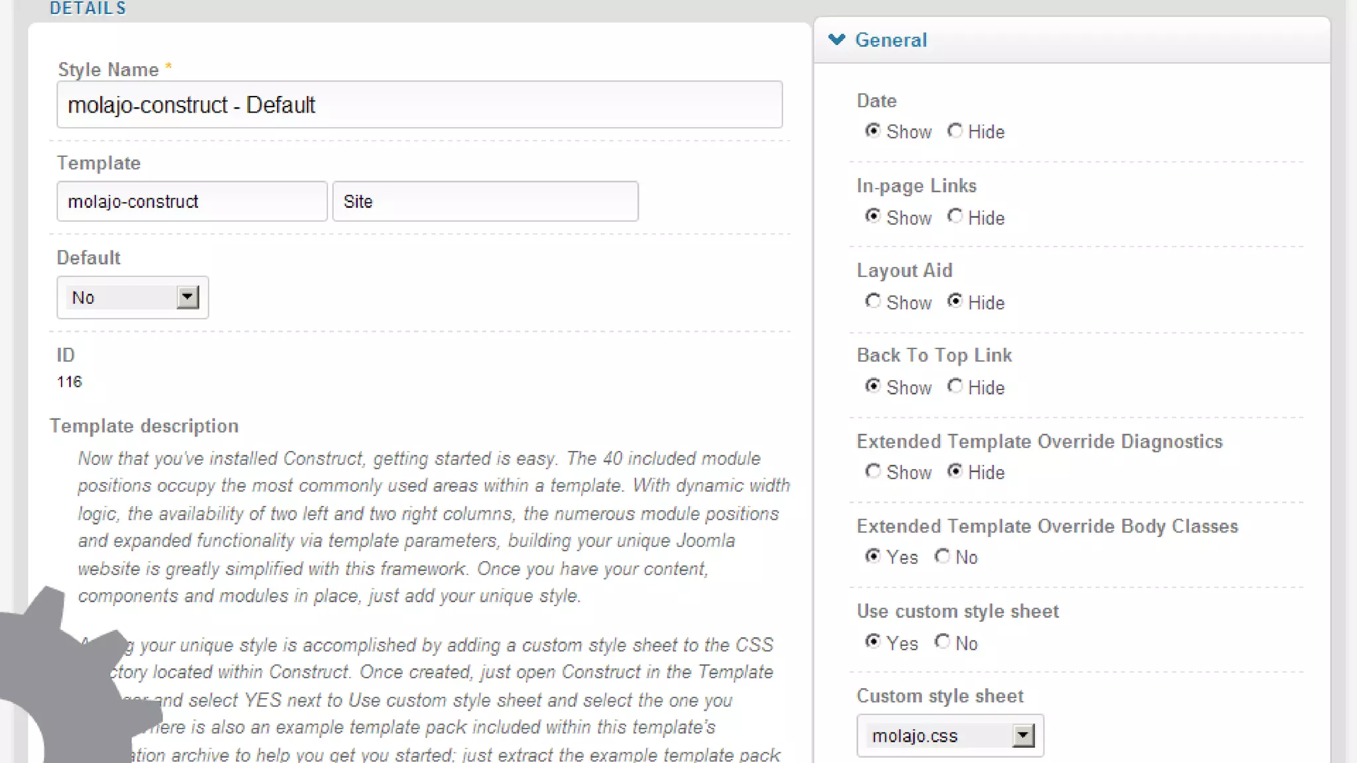1357x763 pixels.
Task: Select Hide for Back To Top Link
Action: (954, 385)
